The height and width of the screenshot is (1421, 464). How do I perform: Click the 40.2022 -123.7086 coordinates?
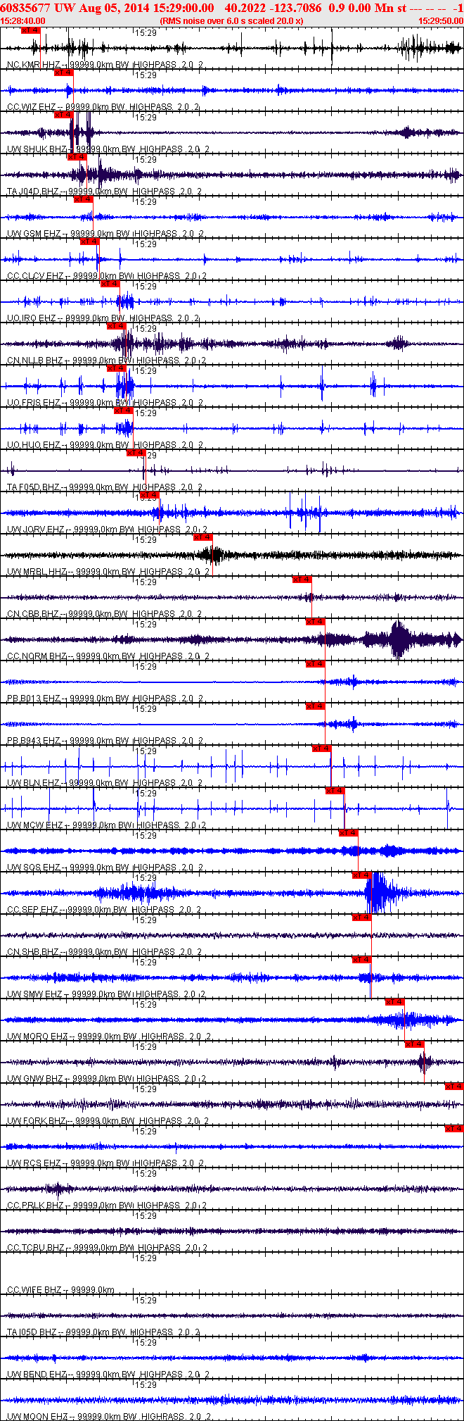click(x=273, y=8)
